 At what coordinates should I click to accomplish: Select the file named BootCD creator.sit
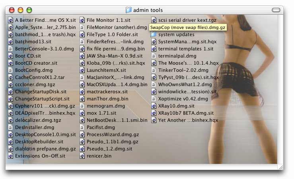click(36, 63)
